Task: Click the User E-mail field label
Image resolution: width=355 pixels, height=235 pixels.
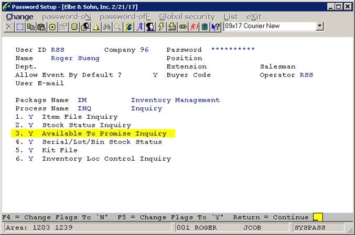Action: (40, 83)
